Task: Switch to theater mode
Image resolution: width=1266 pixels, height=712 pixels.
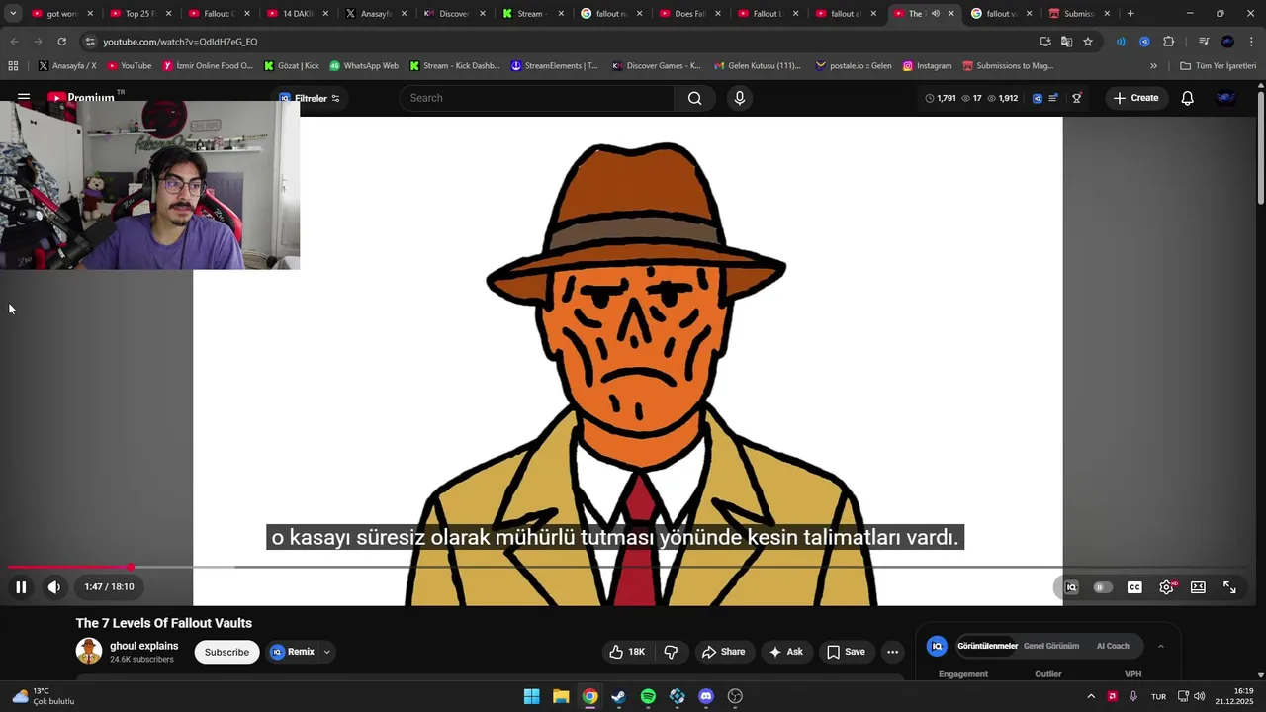Action: [x=1198, y=587]
